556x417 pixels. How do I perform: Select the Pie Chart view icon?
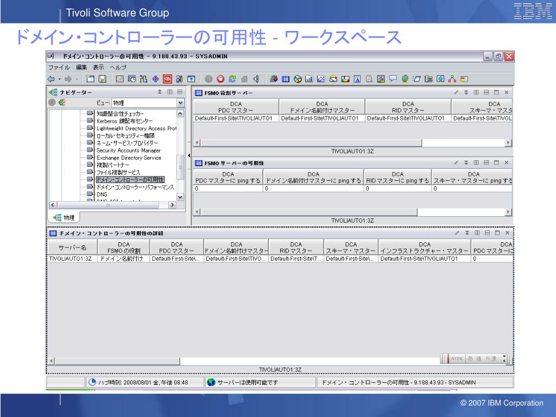click(298, 79)
